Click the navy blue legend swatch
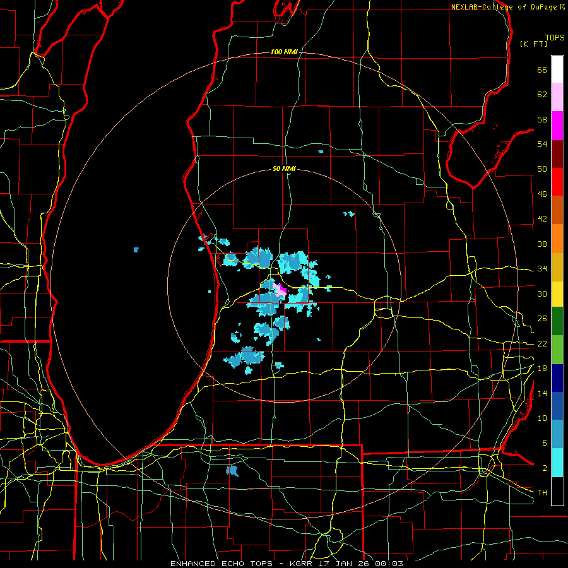The image size is (568, 568). click(557, 378)
